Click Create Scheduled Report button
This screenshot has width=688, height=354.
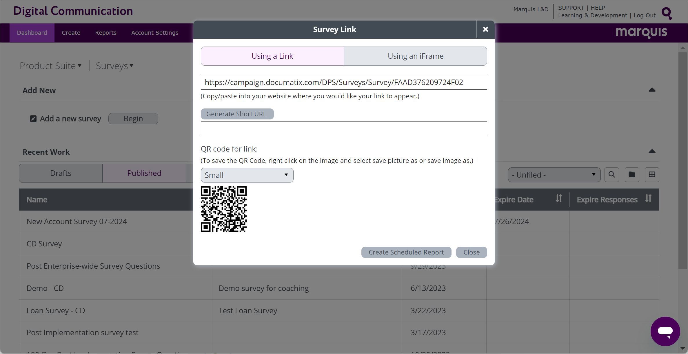point(406,252)
